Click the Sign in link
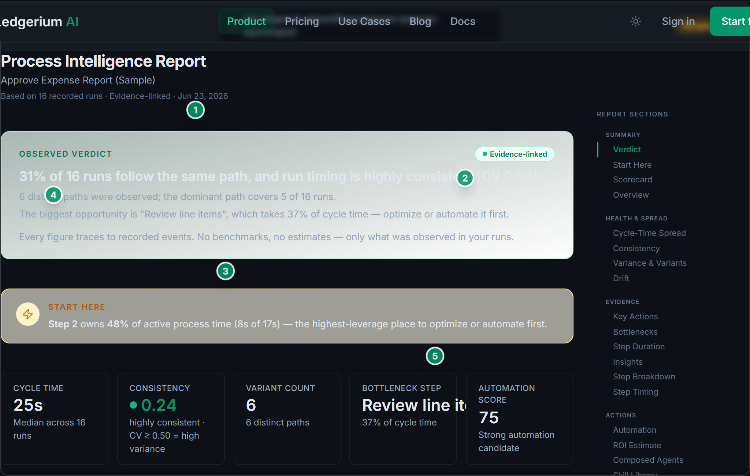 tap(678, 21)
